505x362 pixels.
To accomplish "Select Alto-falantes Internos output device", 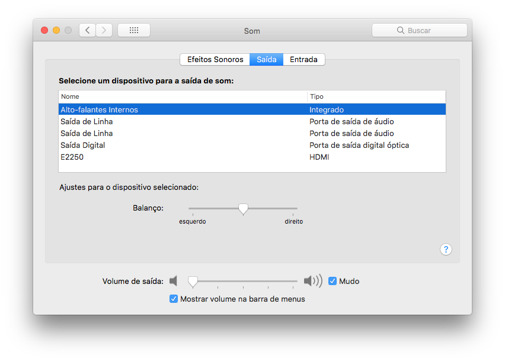I will tap(252, 109).
